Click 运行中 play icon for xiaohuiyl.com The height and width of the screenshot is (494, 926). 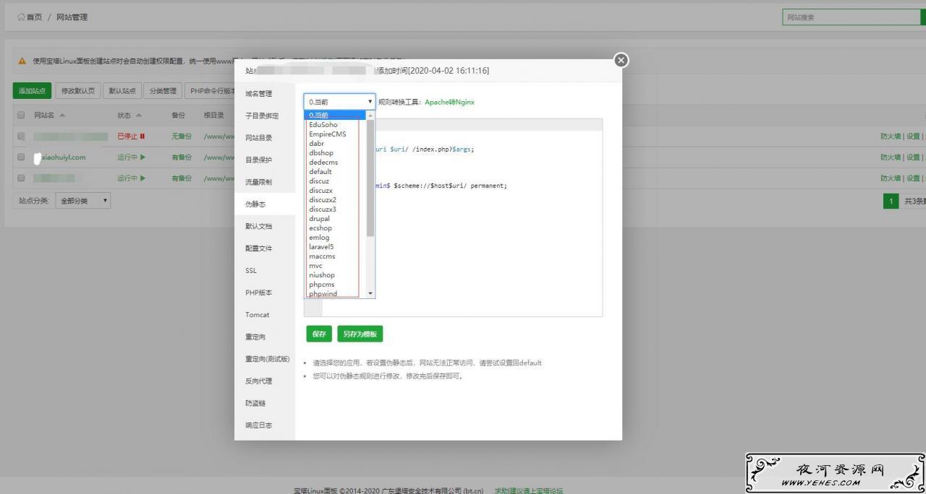click(x=143, y=157)
